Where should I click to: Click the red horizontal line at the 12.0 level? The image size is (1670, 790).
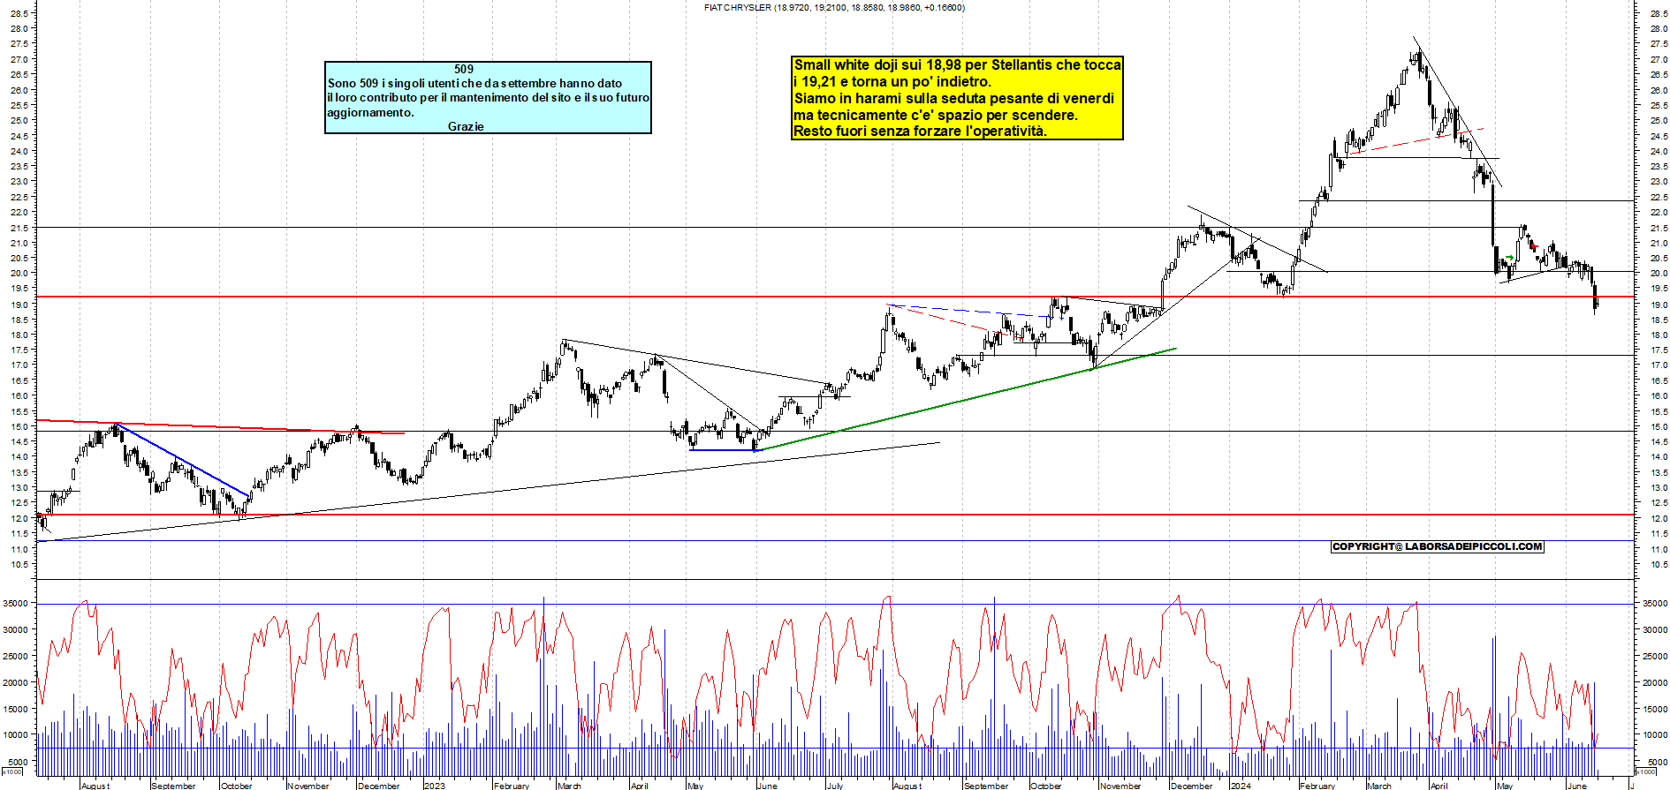[835, 515]
